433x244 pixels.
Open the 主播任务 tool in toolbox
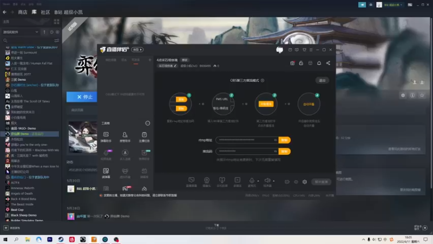[x=144, y=137]
